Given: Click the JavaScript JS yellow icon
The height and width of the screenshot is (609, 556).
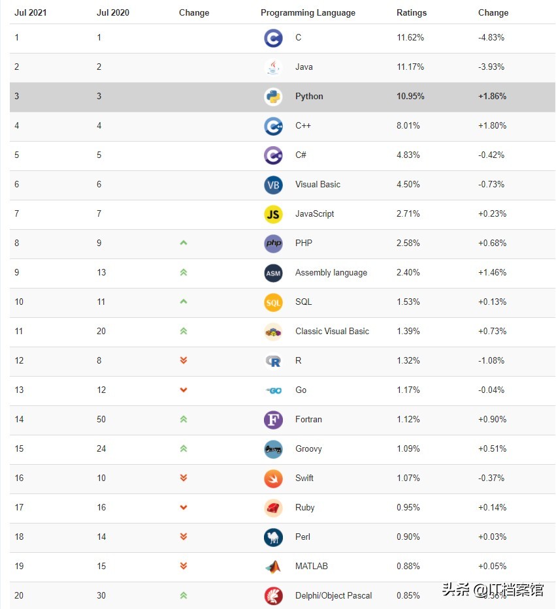Looking at the screenshot, I should [273, 214].
